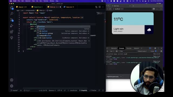This screenshot has height=97, width=173.
Task: Open notifications bell in status bar
Action: click(x=103, y=91)
